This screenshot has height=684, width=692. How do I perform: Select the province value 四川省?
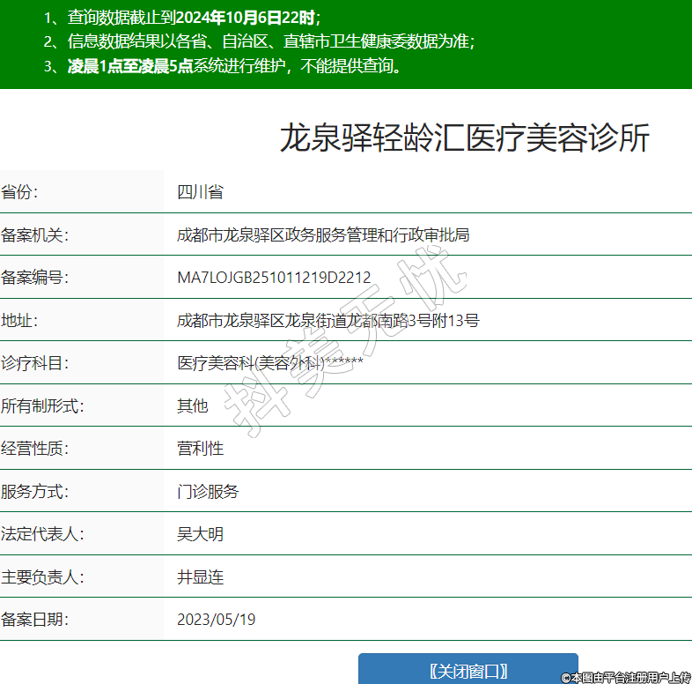(x=200, y=192)
